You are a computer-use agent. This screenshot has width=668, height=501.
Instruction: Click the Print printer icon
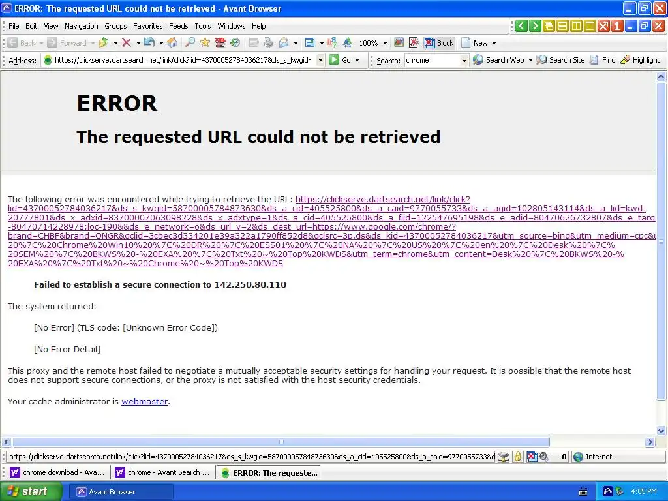click(x=268, y=42)
